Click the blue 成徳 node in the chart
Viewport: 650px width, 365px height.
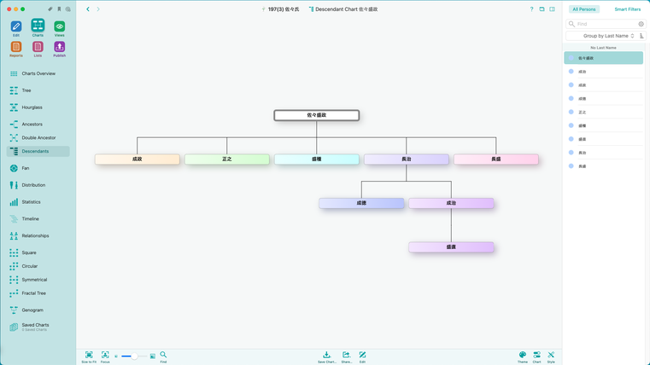(361, 203)
